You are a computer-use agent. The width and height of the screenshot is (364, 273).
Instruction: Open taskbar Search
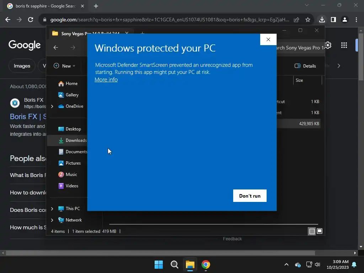point(174,264)
